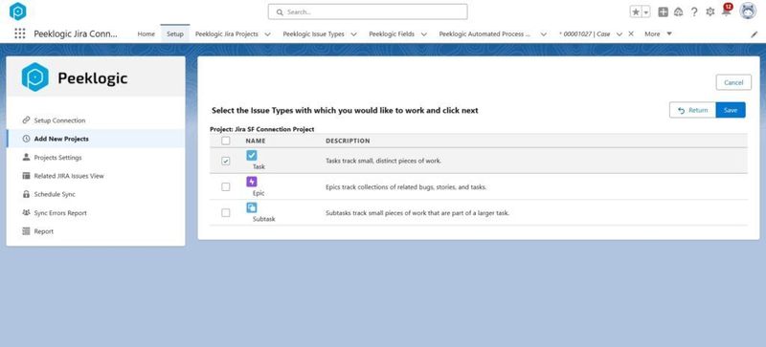Click the DESCRIPTION column header

(348, 141)
